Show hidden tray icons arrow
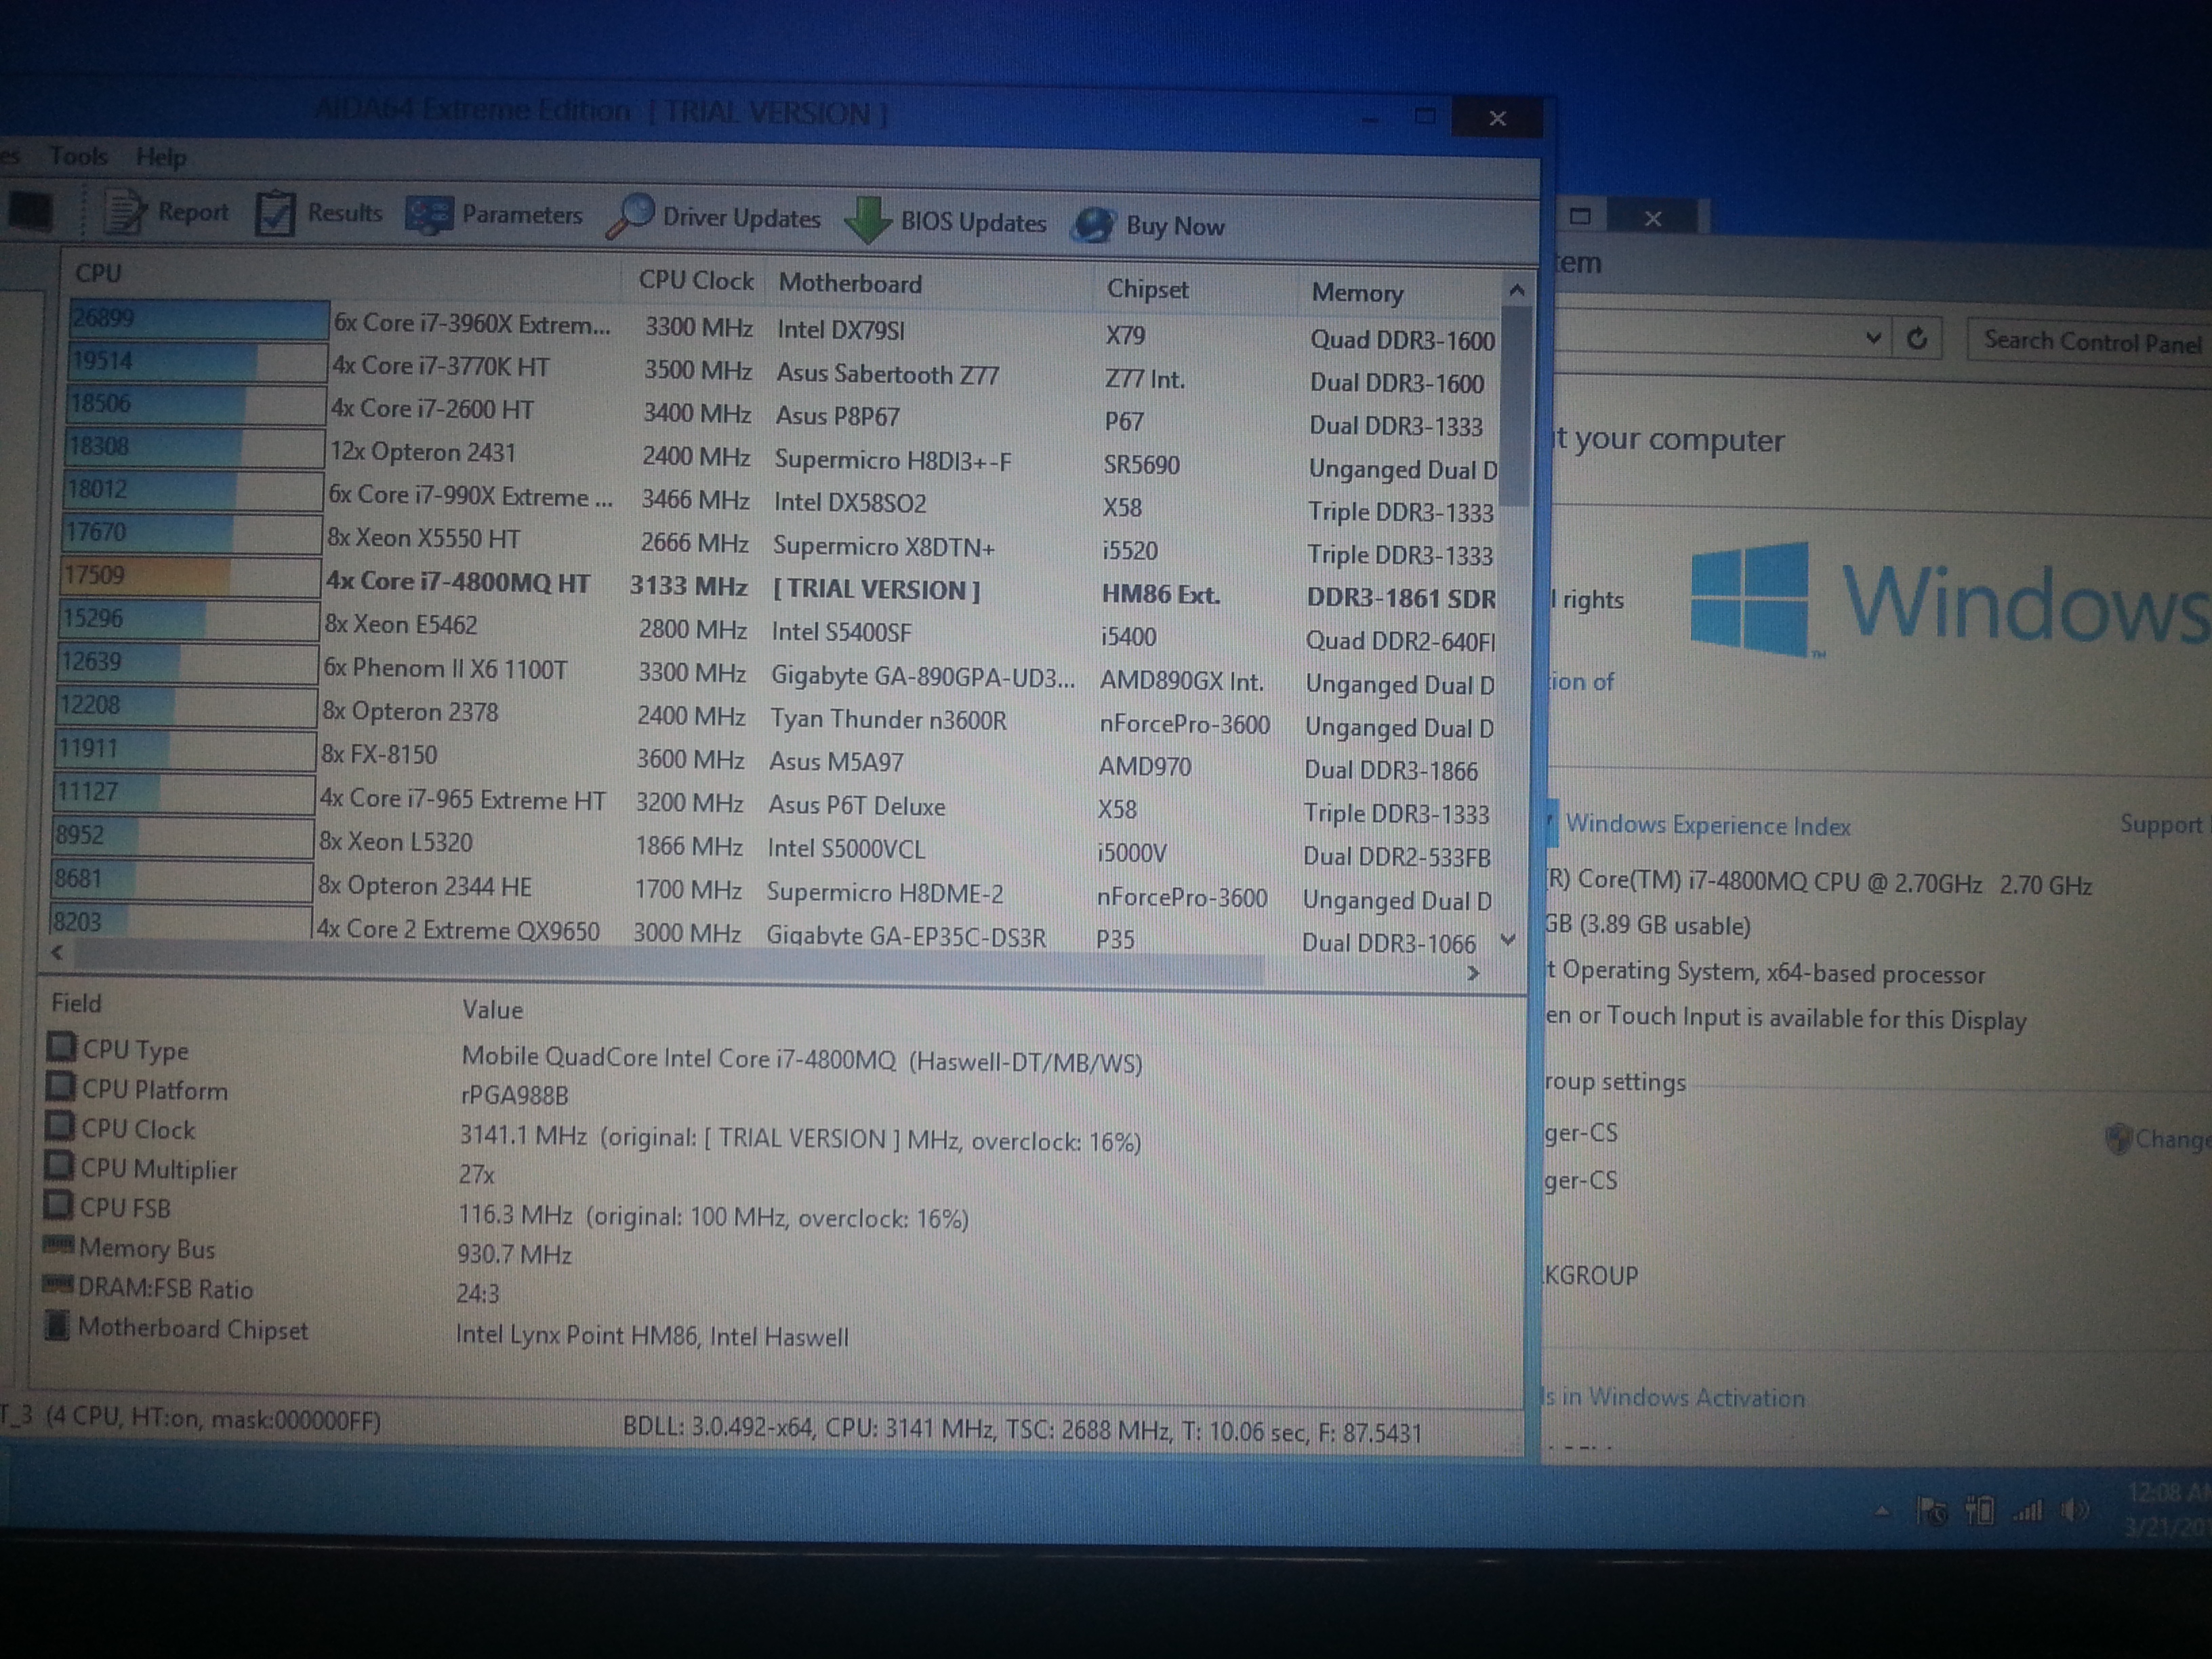Image resolution: width=2212 pixels, height=1659 pixels. pyautogui.click(x=1882, y=1511)
